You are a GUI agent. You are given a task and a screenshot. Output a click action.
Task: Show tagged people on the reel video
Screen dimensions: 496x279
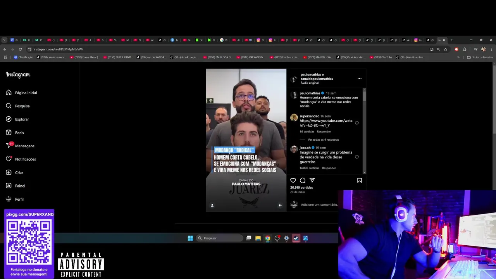tap(212, 205)
